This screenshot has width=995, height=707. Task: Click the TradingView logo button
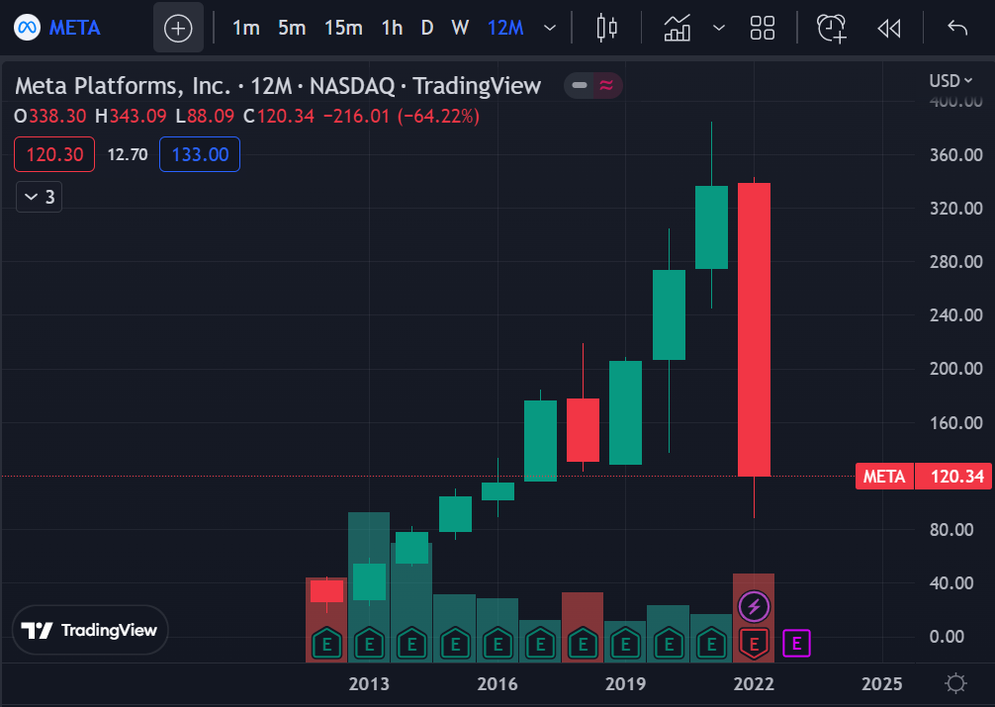click(x=90, y=630)
